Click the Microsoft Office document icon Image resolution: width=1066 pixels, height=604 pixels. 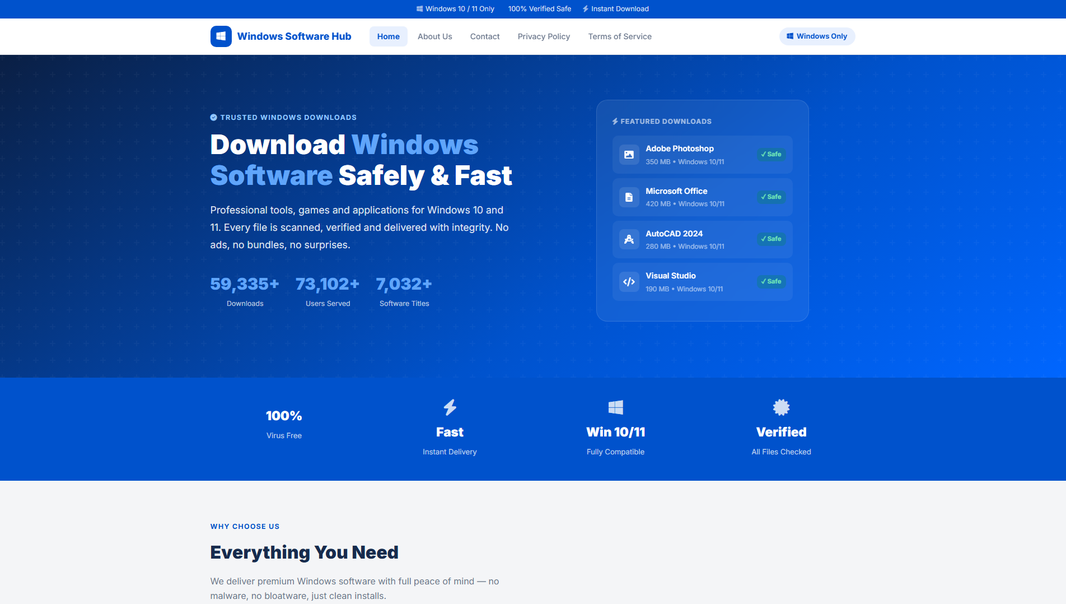coord(629,197)
